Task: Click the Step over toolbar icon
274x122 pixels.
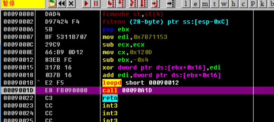Action: [x=121, y=4]
